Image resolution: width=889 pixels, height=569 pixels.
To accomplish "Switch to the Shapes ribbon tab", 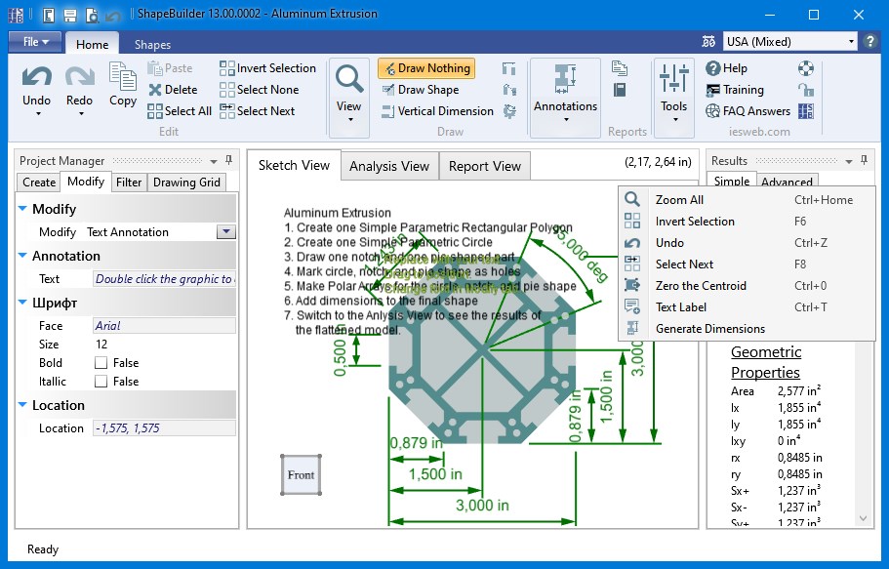I will pos(153,43).
